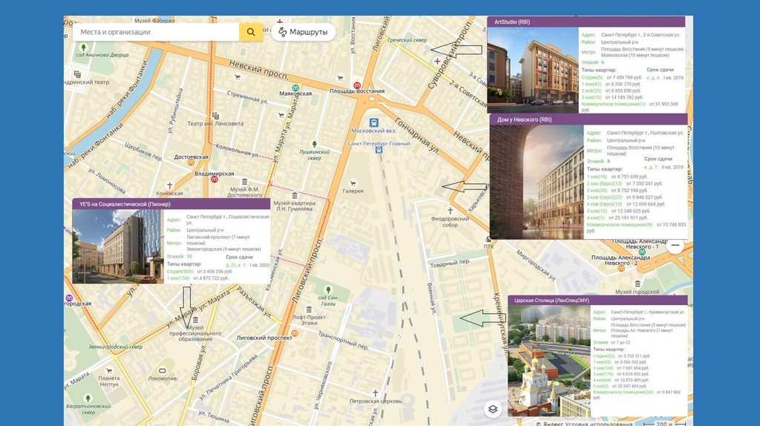The height and width of the screenshot is (426, 760).
Task: Open the Дом у Невского building photo
Action: (x=537, y=180)
